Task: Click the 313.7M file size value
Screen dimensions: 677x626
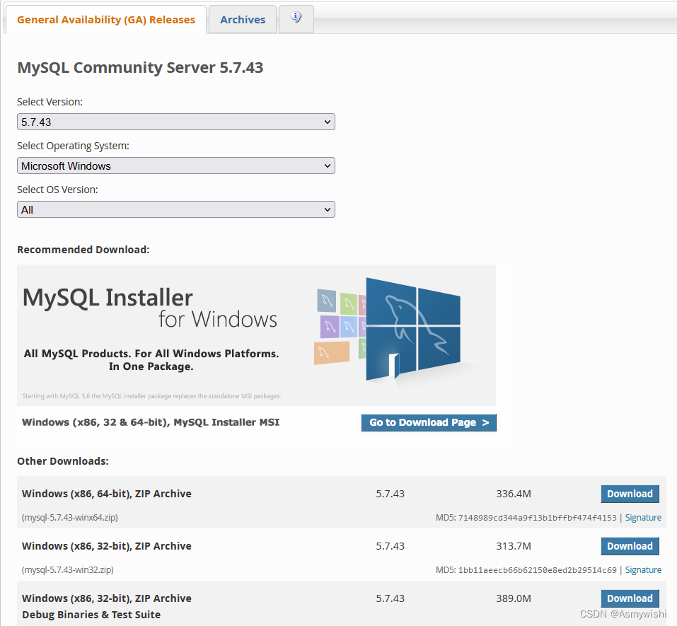Action: pyautogui.click(x=514, y=545)
